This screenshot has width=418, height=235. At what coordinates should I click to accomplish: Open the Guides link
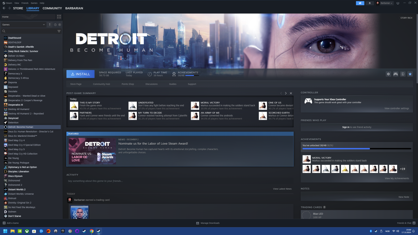pyautogui.click(x=173, y=84)
